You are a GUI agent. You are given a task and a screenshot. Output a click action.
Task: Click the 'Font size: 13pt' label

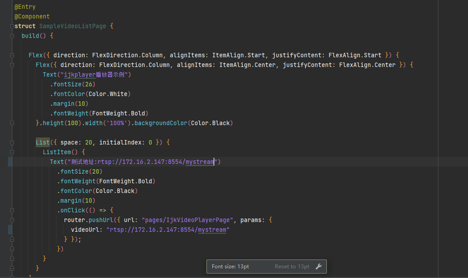pos(230,267)
